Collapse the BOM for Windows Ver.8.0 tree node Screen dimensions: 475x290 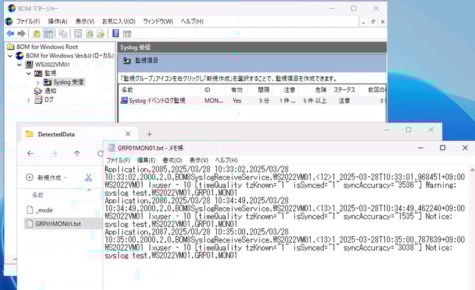click(10, 56)
